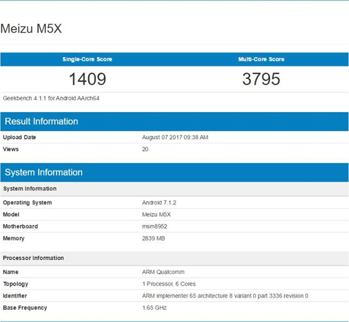Click the Processor Information subheader
This screenshot has width=349, height=322.
coord(174,258)
